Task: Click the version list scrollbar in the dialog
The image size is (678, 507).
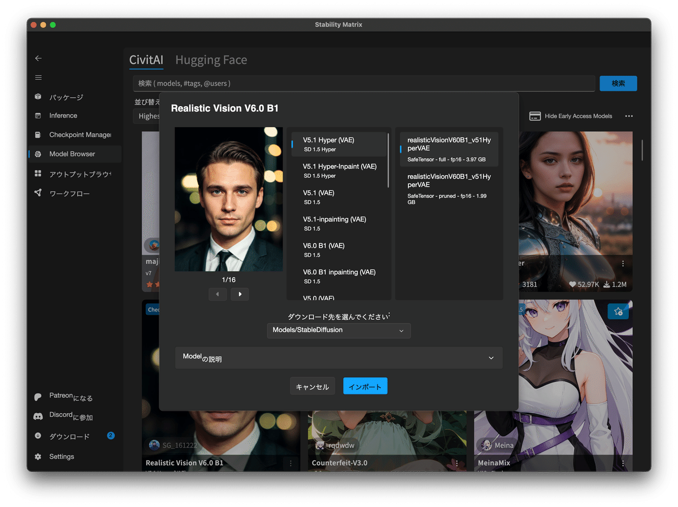Action: (388, 161)
